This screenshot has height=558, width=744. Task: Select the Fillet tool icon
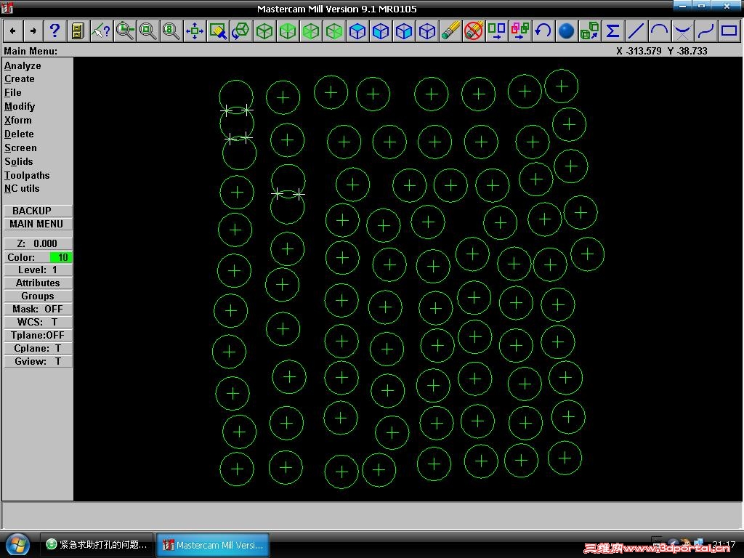pos(682,31)
